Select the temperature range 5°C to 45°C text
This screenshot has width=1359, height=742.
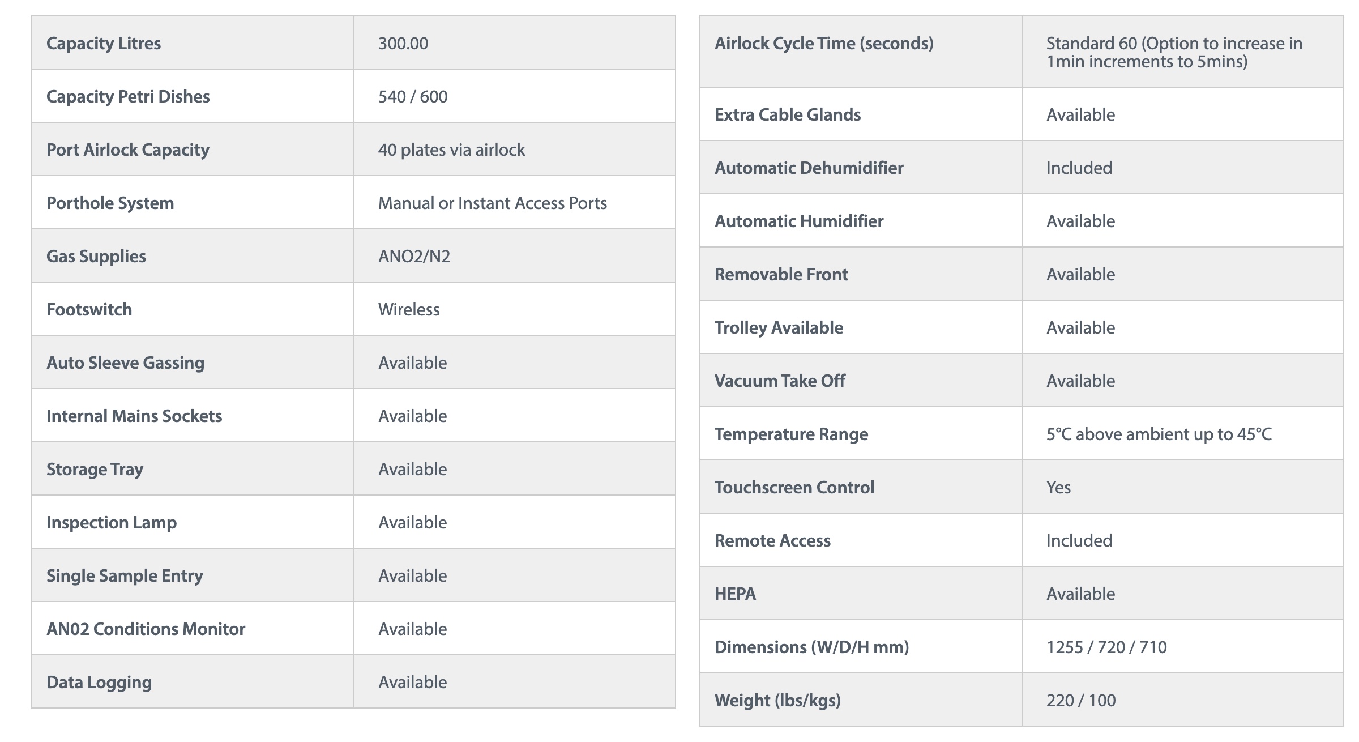click(x=1159, y=434)
